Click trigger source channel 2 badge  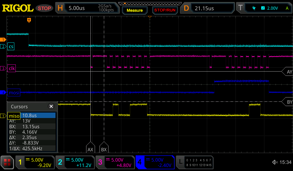coord(263,8)
